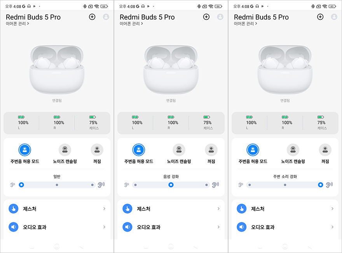342x253 pixels.
Task: Tap the loud ear icon beside the 주변 소리 강화 slider
Action: click(329, 185)
